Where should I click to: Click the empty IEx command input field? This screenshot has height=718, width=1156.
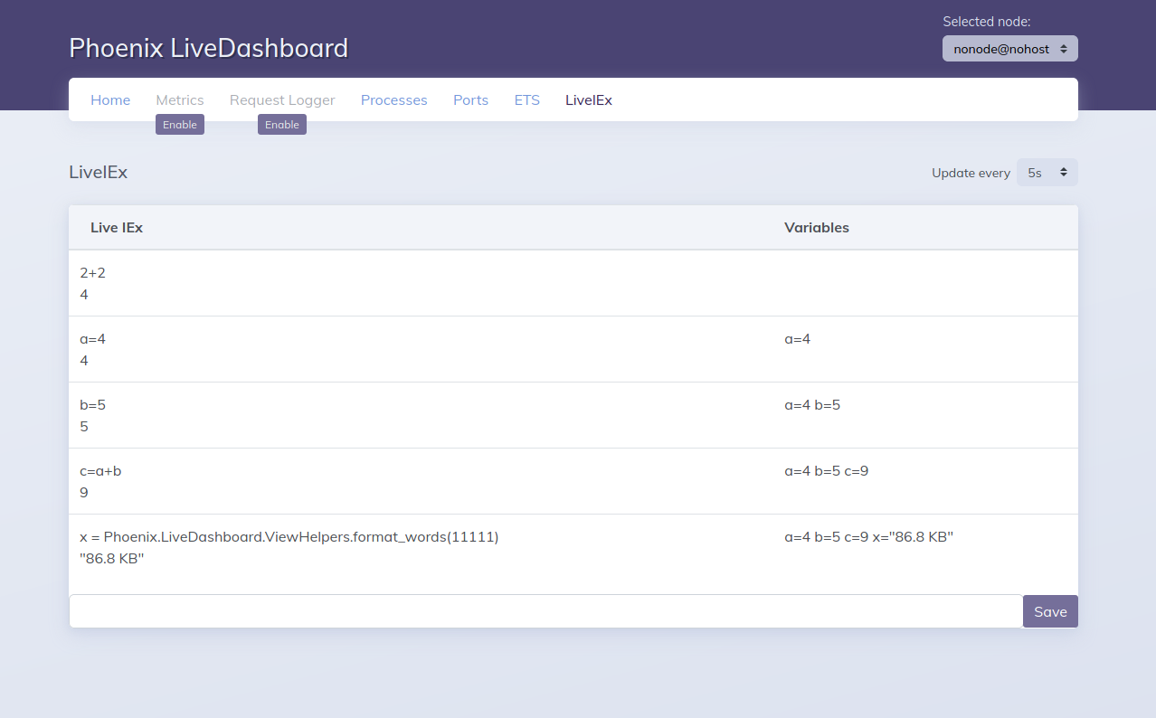click(543, 610)
